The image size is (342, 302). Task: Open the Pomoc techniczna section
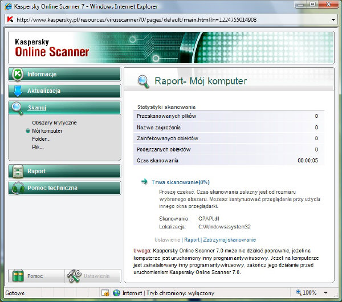tap(64, 188)
